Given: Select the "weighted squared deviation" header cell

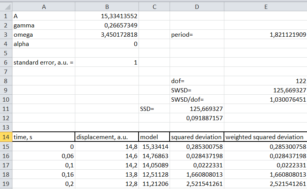Looking at the screenshot, I should click(265, 137).
